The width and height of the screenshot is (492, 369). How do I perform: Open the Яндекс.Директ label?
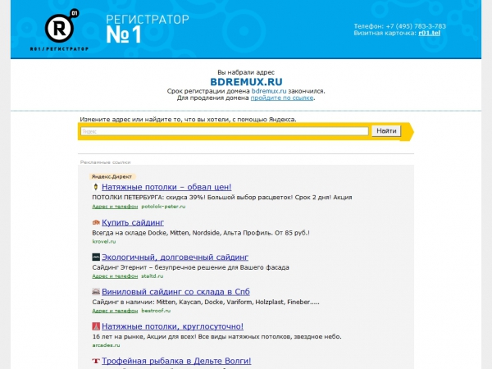pos(112,176)
